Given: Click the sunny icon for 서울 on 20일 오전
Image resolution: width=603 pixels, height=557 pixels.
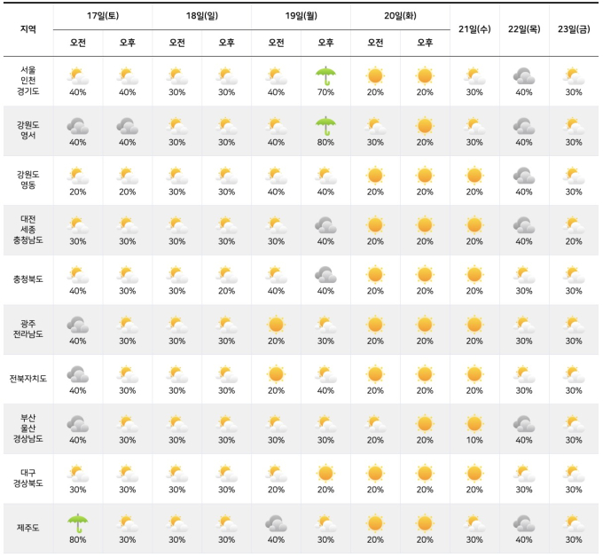Looking at the screenshot, I should [375, 76].
